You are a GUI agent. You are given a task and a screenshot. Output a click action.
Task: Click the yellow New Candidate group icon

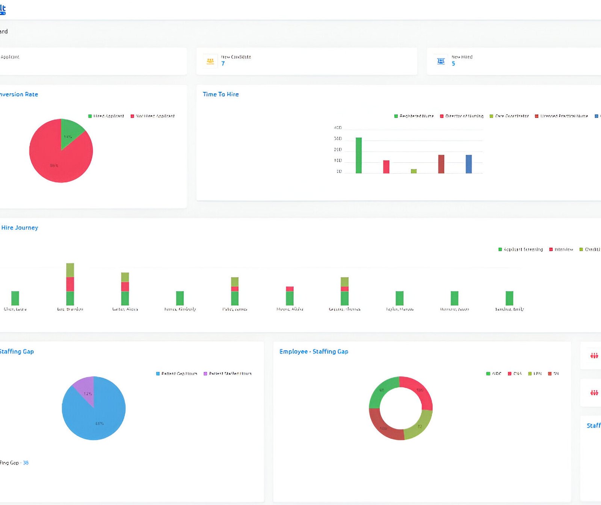coord(210,61)
